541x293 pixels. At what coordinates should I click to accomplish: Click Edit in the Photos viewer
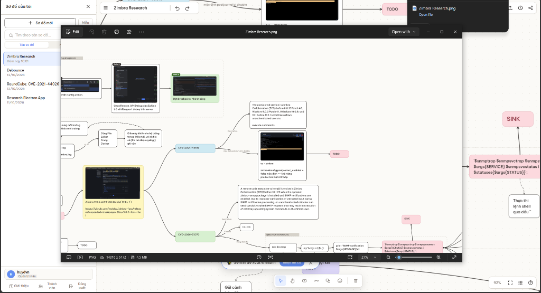point(72,32)
